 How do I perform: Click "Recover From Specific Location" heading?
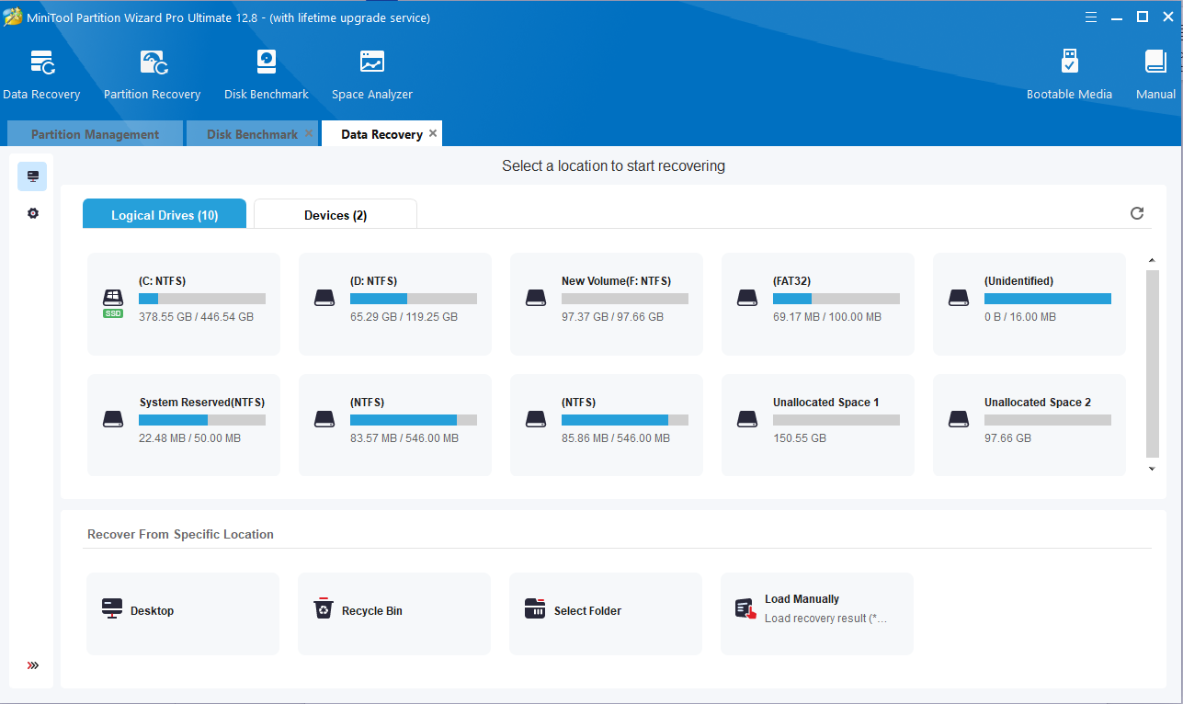[x=180, y=534]
